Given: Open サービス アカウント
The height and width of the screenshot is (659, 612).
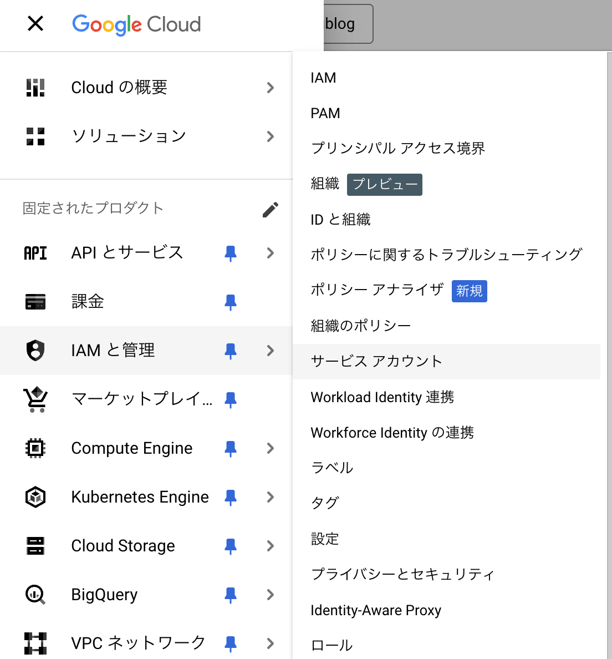Looking at the screenshot, I should coord(446,362).
